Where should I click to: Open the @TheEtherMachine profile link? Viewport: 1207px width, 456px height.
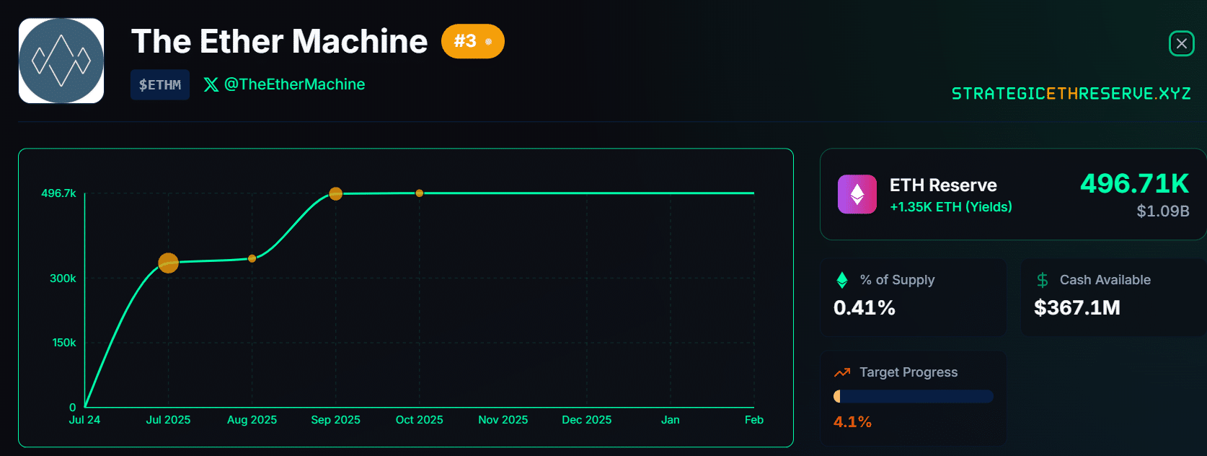click(294, 84)
